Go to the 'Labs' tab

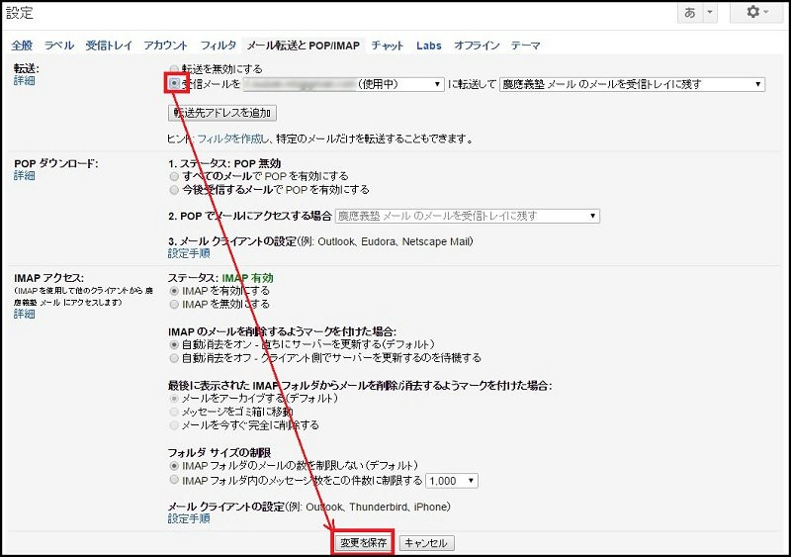(x=428, y=46)
